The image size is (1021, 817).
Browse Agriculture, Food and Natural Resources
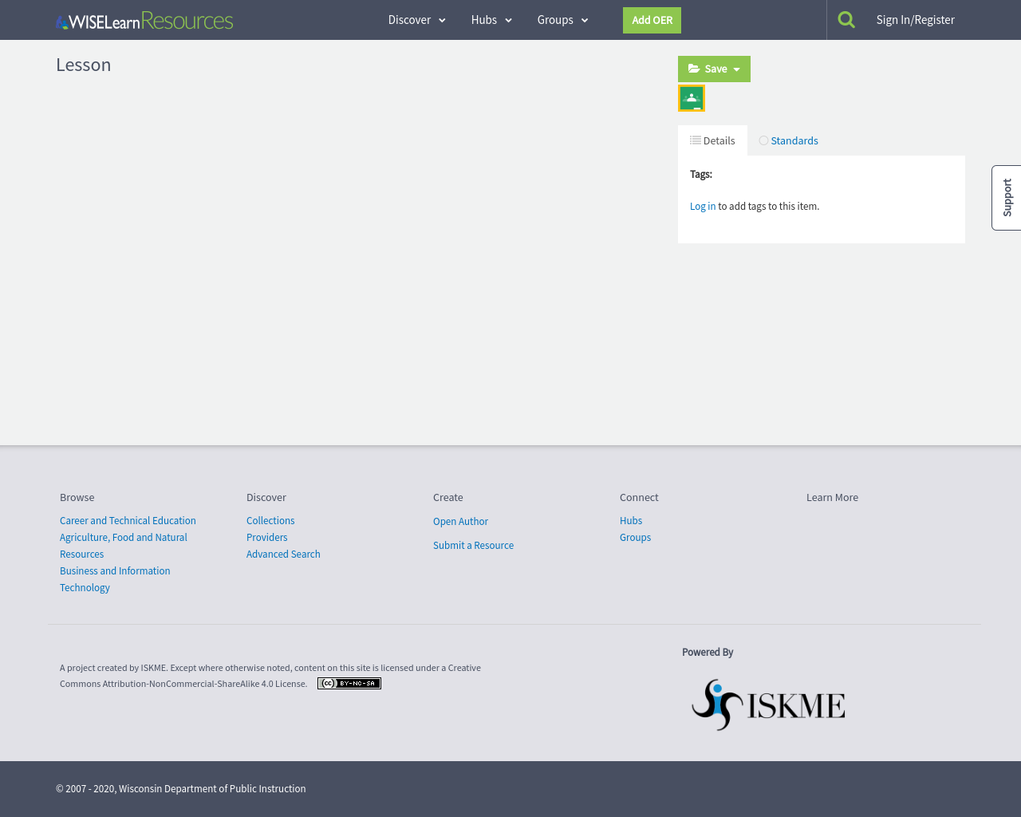coord(124,546)
